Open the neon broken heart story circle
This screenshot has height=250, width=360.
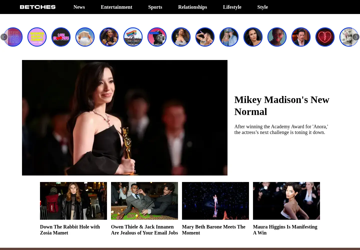coord(325,37)
